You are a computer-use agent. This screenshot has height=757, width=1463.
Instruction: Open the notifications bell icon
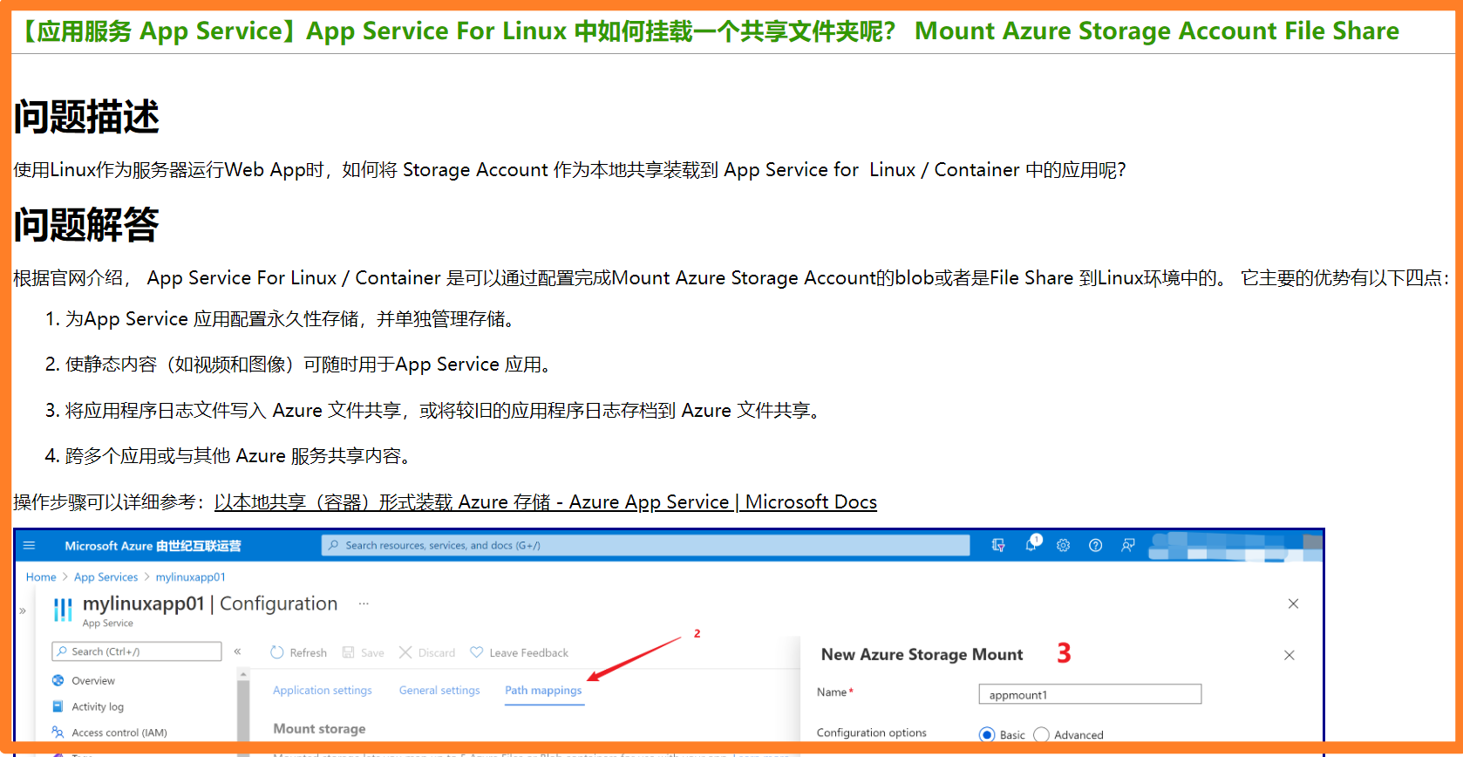point(1031,545)
